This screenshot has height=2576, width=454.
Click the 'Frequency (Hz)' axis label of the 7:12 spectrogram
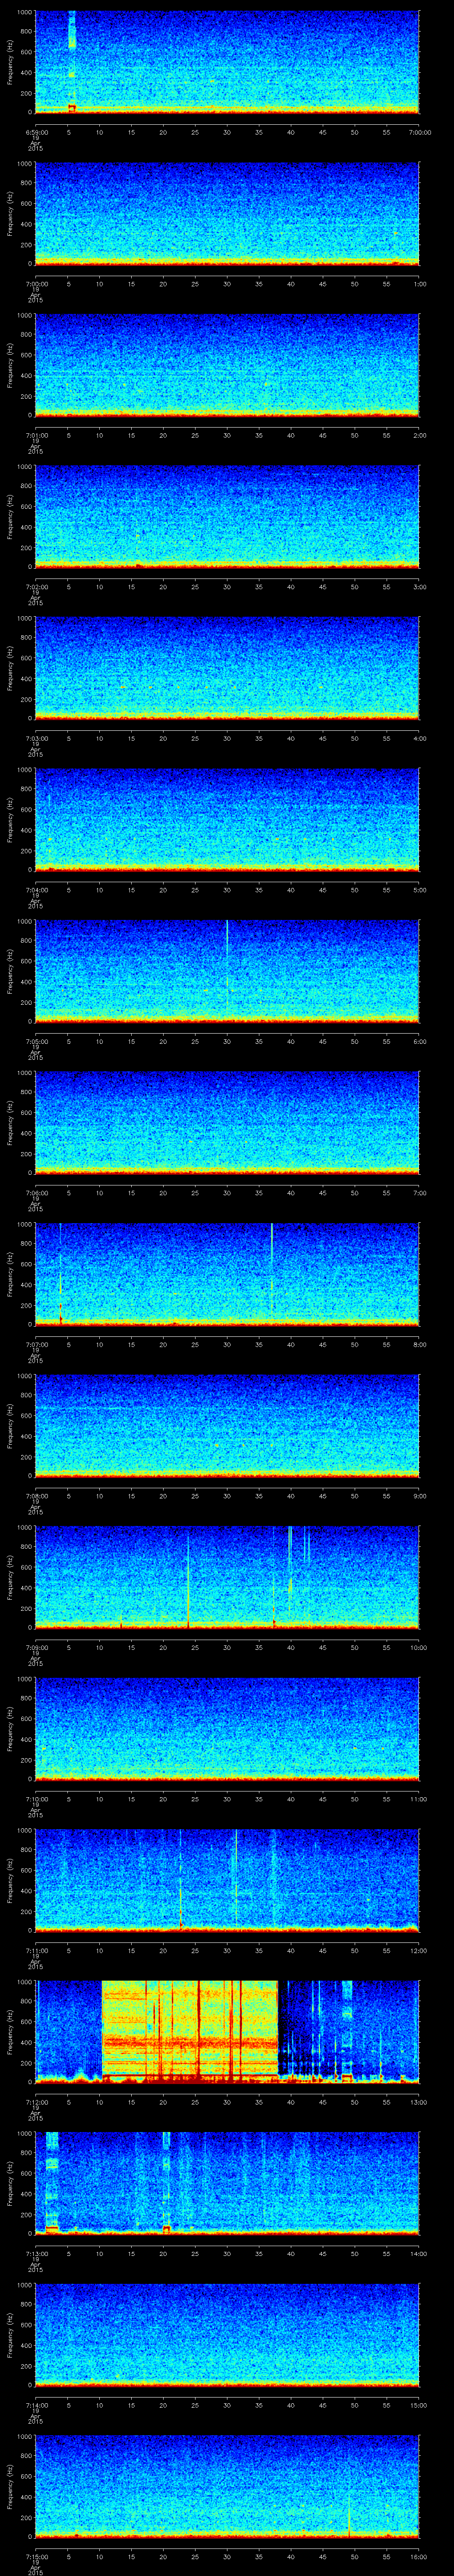[x=10, y=2032]
